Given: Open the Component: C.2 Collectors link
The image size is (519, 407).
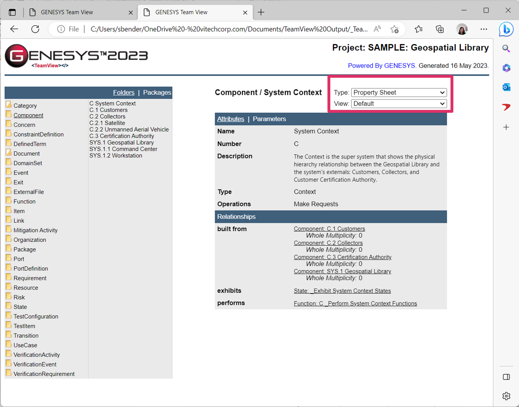Looking at the screenshot, I should 328,243.
